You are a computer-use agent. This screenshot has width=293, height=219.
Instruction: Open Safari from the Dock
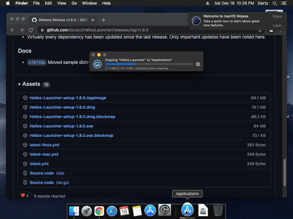tap(112, 211)
